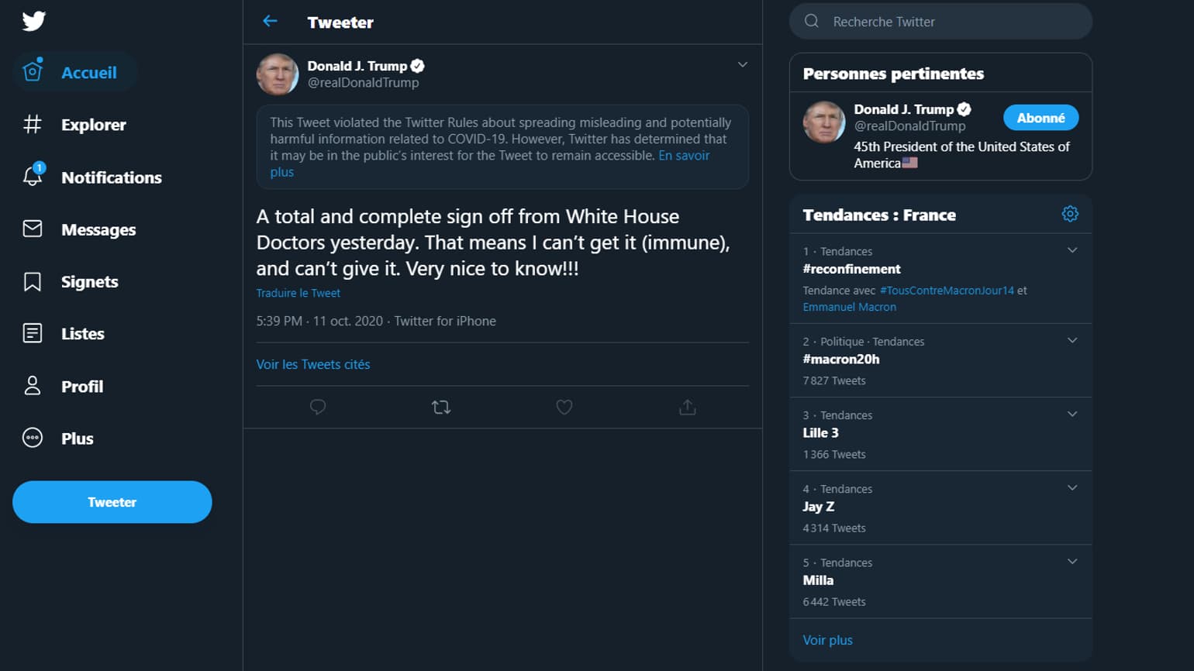Click the reply bubble icon

[x=318, y=407]
